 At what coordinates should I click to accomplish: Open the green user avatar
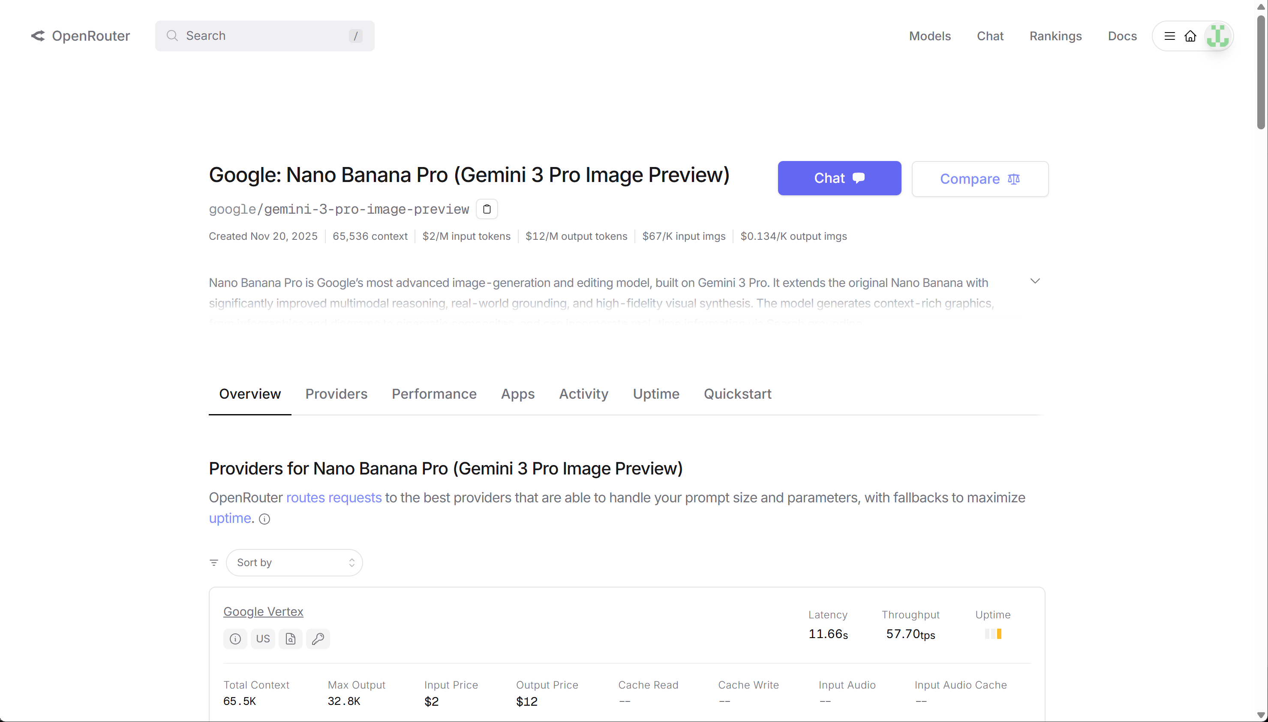click(x=1217, y=36)
